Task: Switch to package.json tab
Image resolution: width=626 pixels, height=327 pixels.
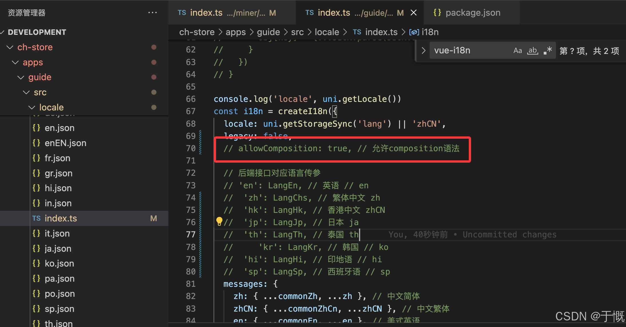Action: coord(473,13)
